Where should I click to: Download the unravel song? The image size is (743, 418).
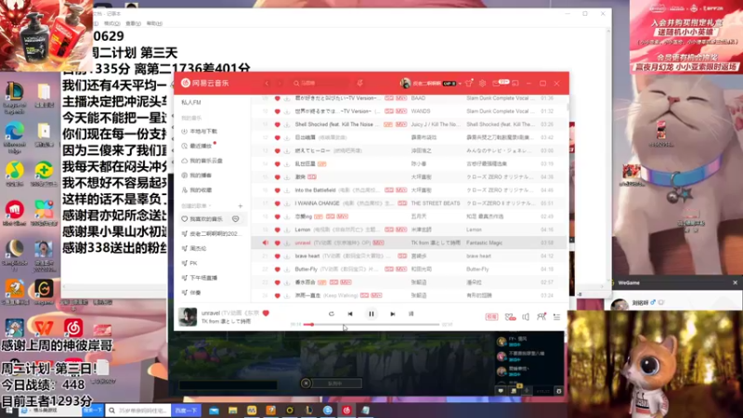click(x=287, y=242)
